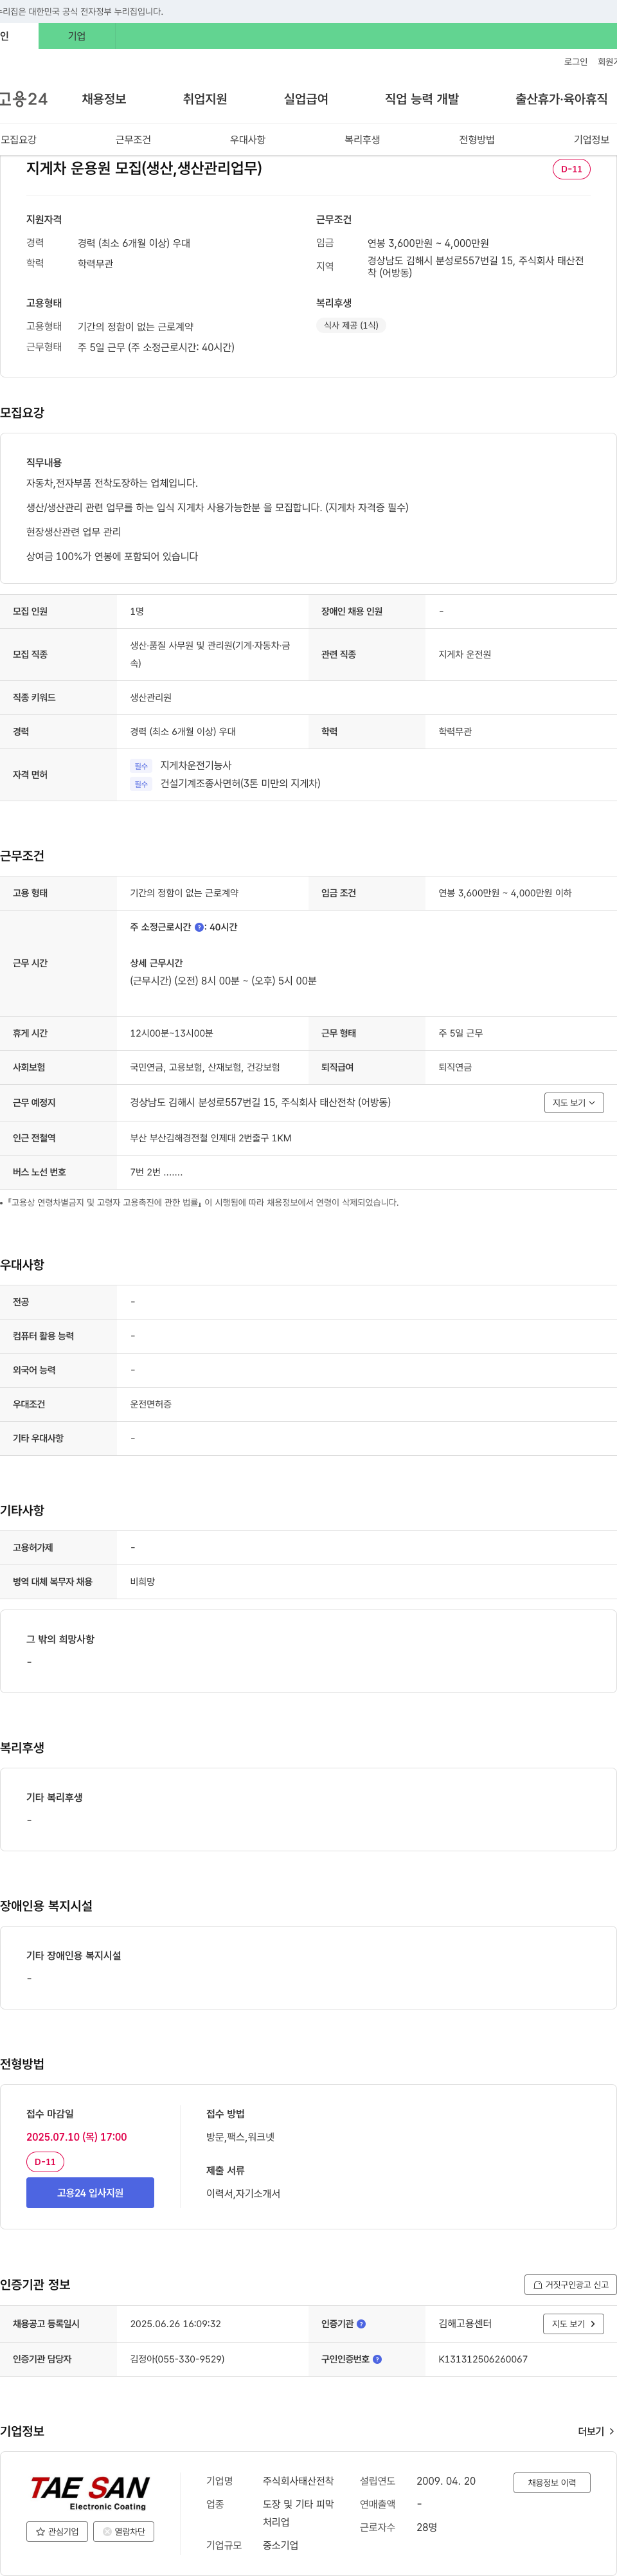
Task: Click the 부산김해경전철 인제대 station text
Action: 211,1138
